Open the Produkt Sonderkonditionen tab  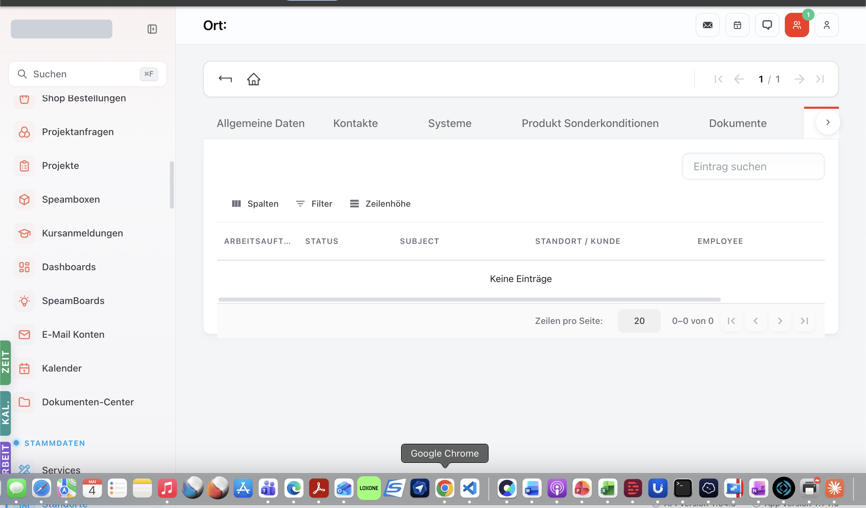(x=590, y=123)
